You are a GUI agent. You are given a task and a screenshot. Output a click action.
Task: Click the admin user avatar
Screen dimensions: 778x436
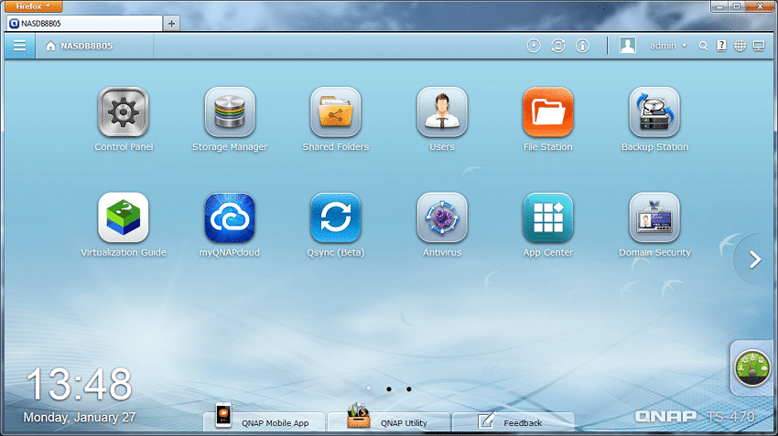[x=627, y=46]
